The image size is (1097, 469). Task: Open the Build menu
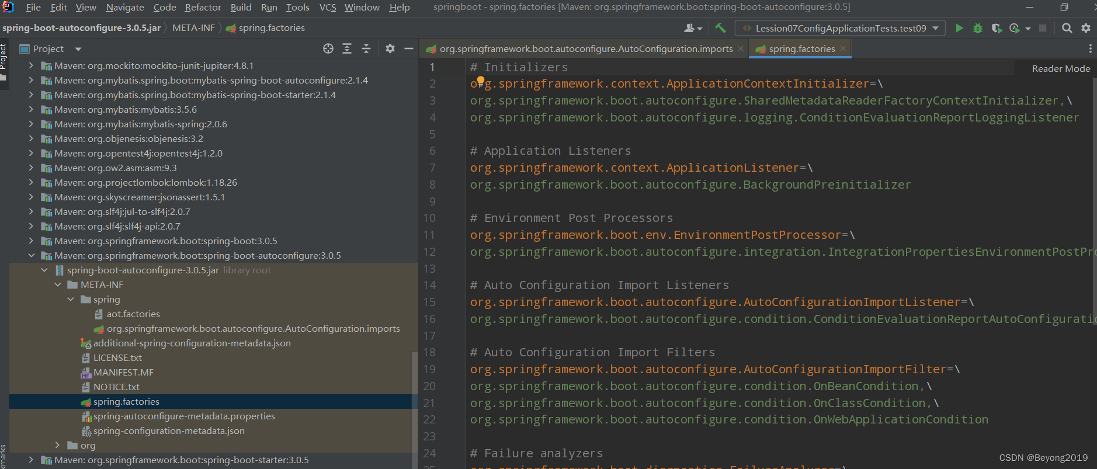[x=241, y=7]
